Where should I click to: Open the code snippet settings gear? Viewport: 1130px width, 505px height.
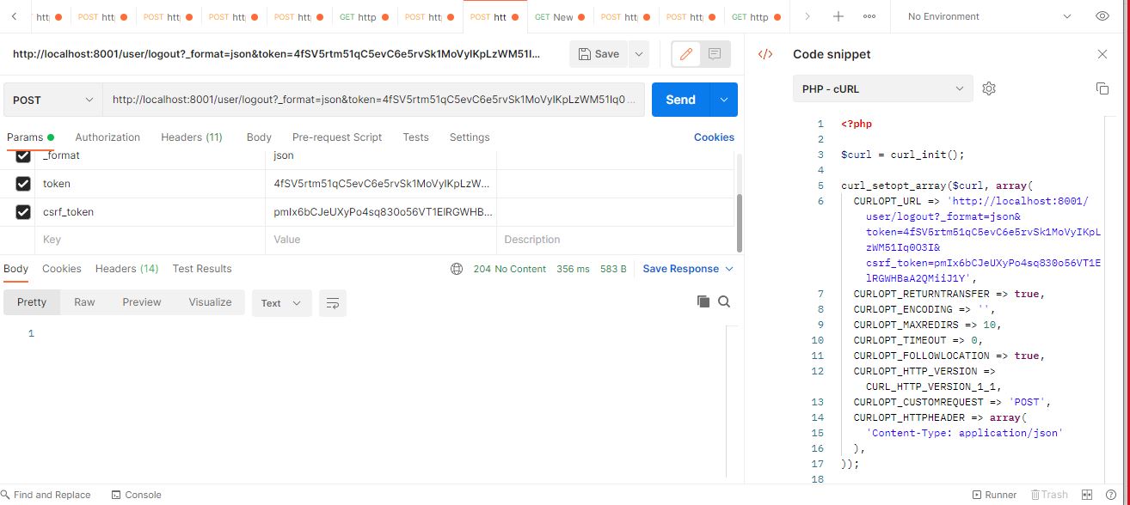[x=990, y=88]
